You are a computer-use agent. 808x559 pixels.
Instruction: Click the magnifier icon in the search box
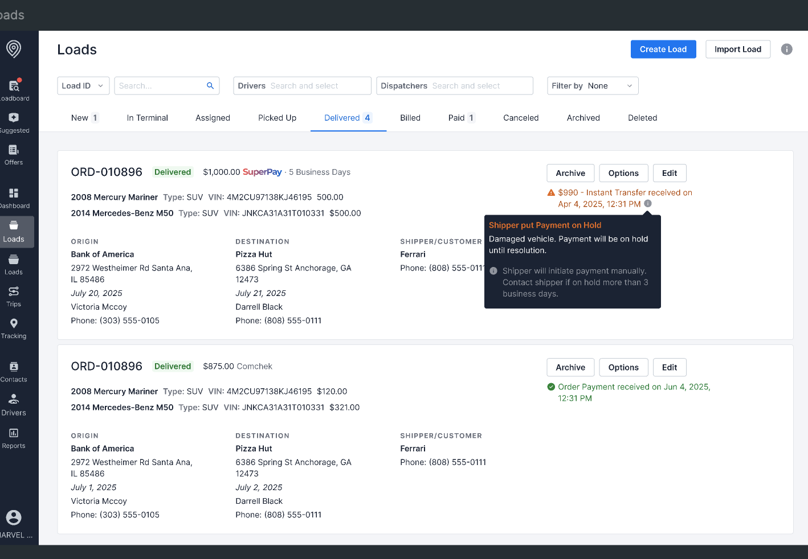[x=210, y=86]
